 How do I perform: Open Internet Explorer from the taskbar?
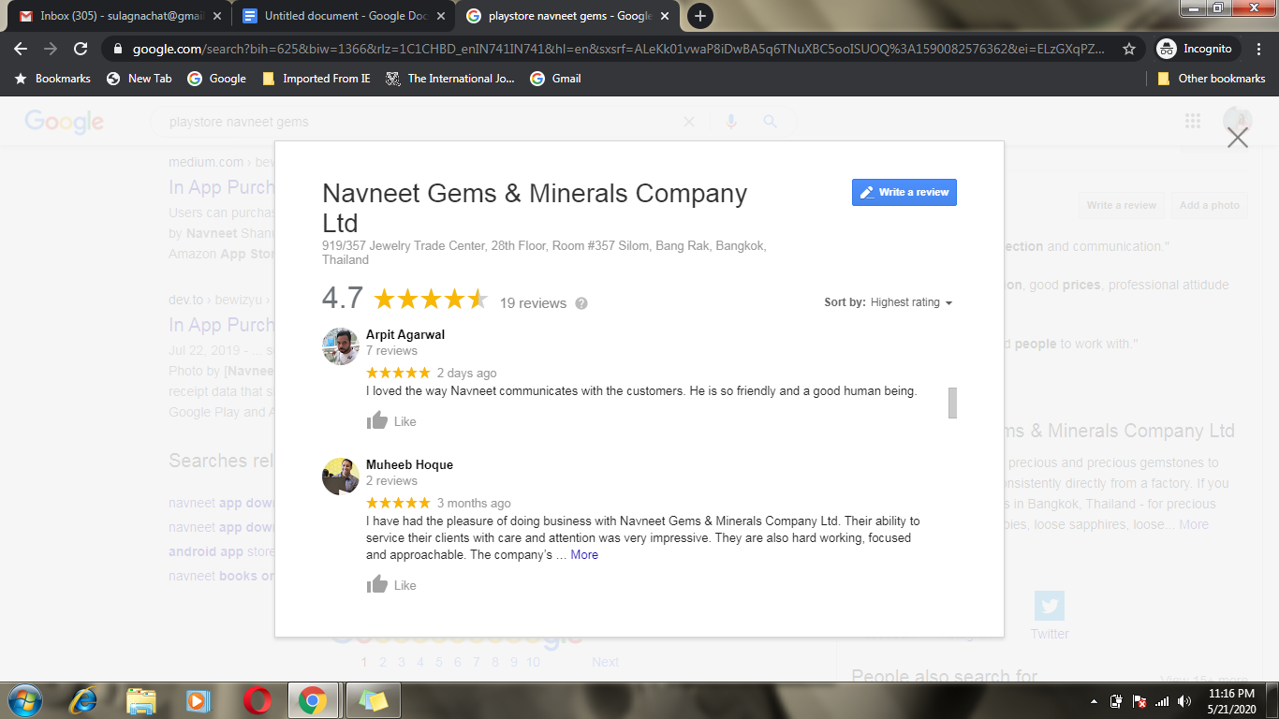click(84, 700)
